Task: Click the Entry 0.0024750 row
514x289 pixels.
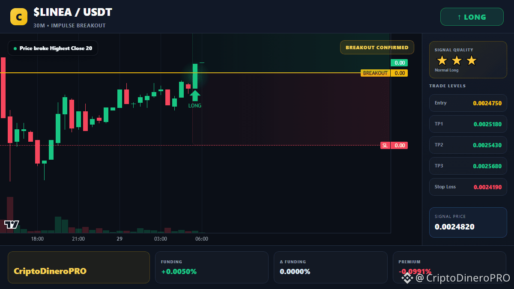Action: [468, 103]
